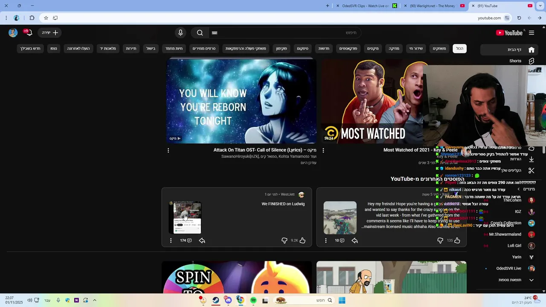This screenshot has height=307, width=546.
Task: Select the 'מוזיקה' filter chip
Action: 394,49
